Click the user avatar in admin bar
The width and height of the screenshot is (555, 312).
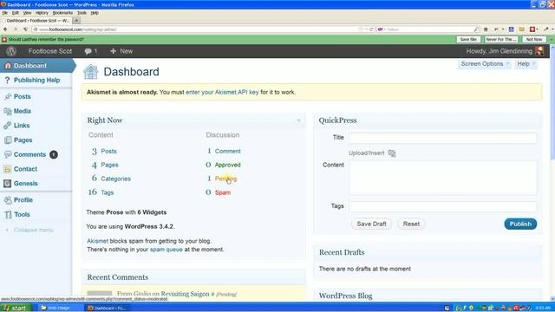point(539,51)
